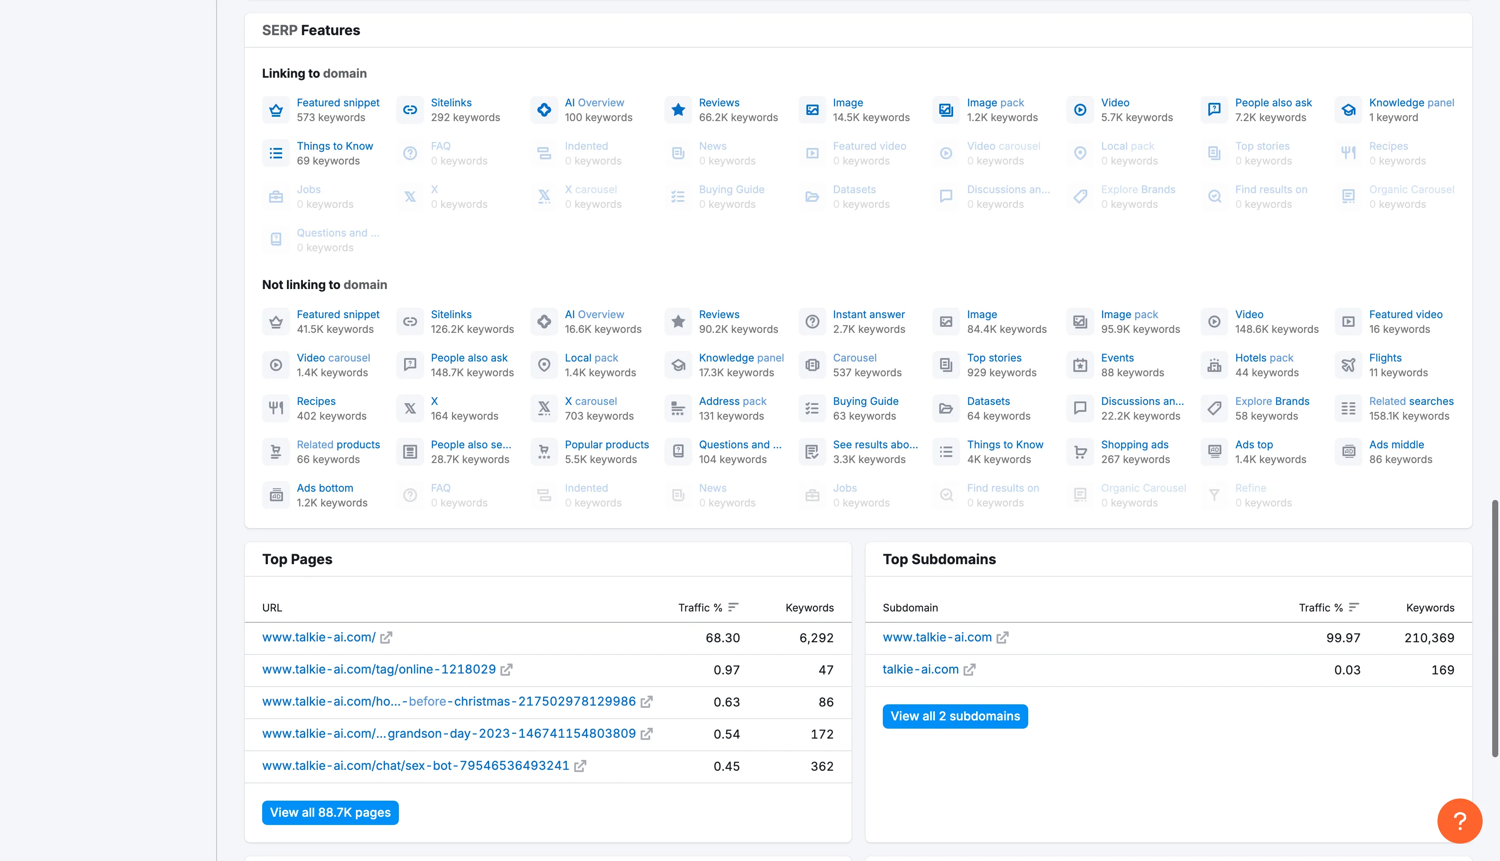Click the Featured snippet crown icon under Linking to domain
Viewport: 1500px width, 861px height.
[276, 110]
